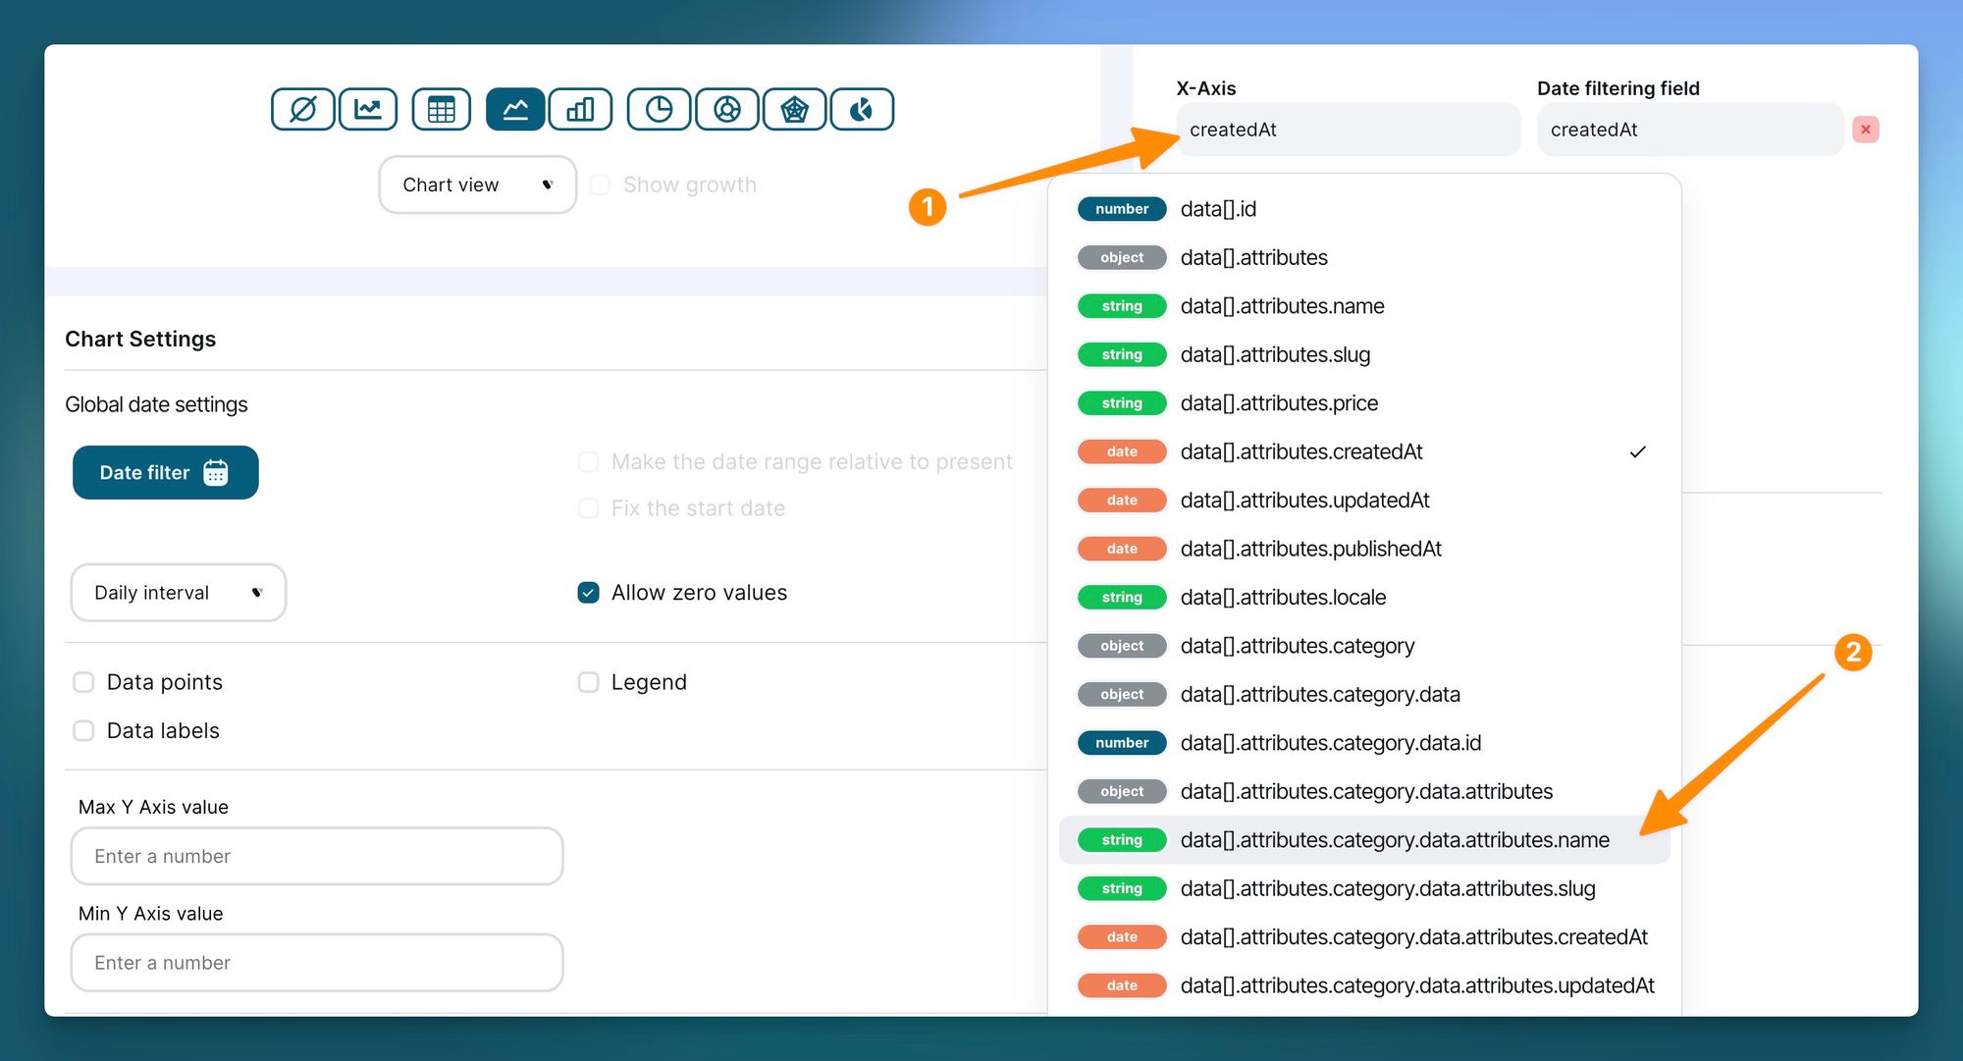Open the Chart view dropdown
The image size is (1963, 1061).
pyautogui.click(x=477, y=185)
